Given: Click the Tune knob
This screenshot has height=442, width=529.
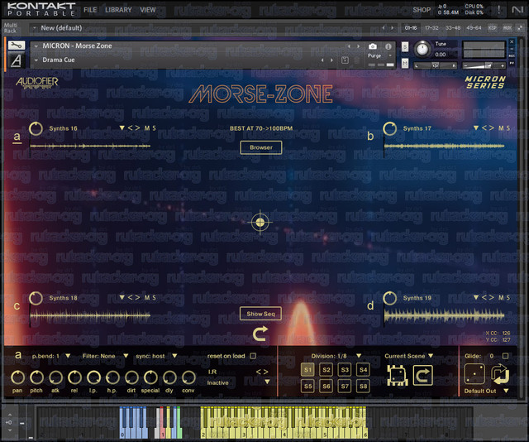Looking at the screenshot, I should pyautogui.click(x=422, y=49).
